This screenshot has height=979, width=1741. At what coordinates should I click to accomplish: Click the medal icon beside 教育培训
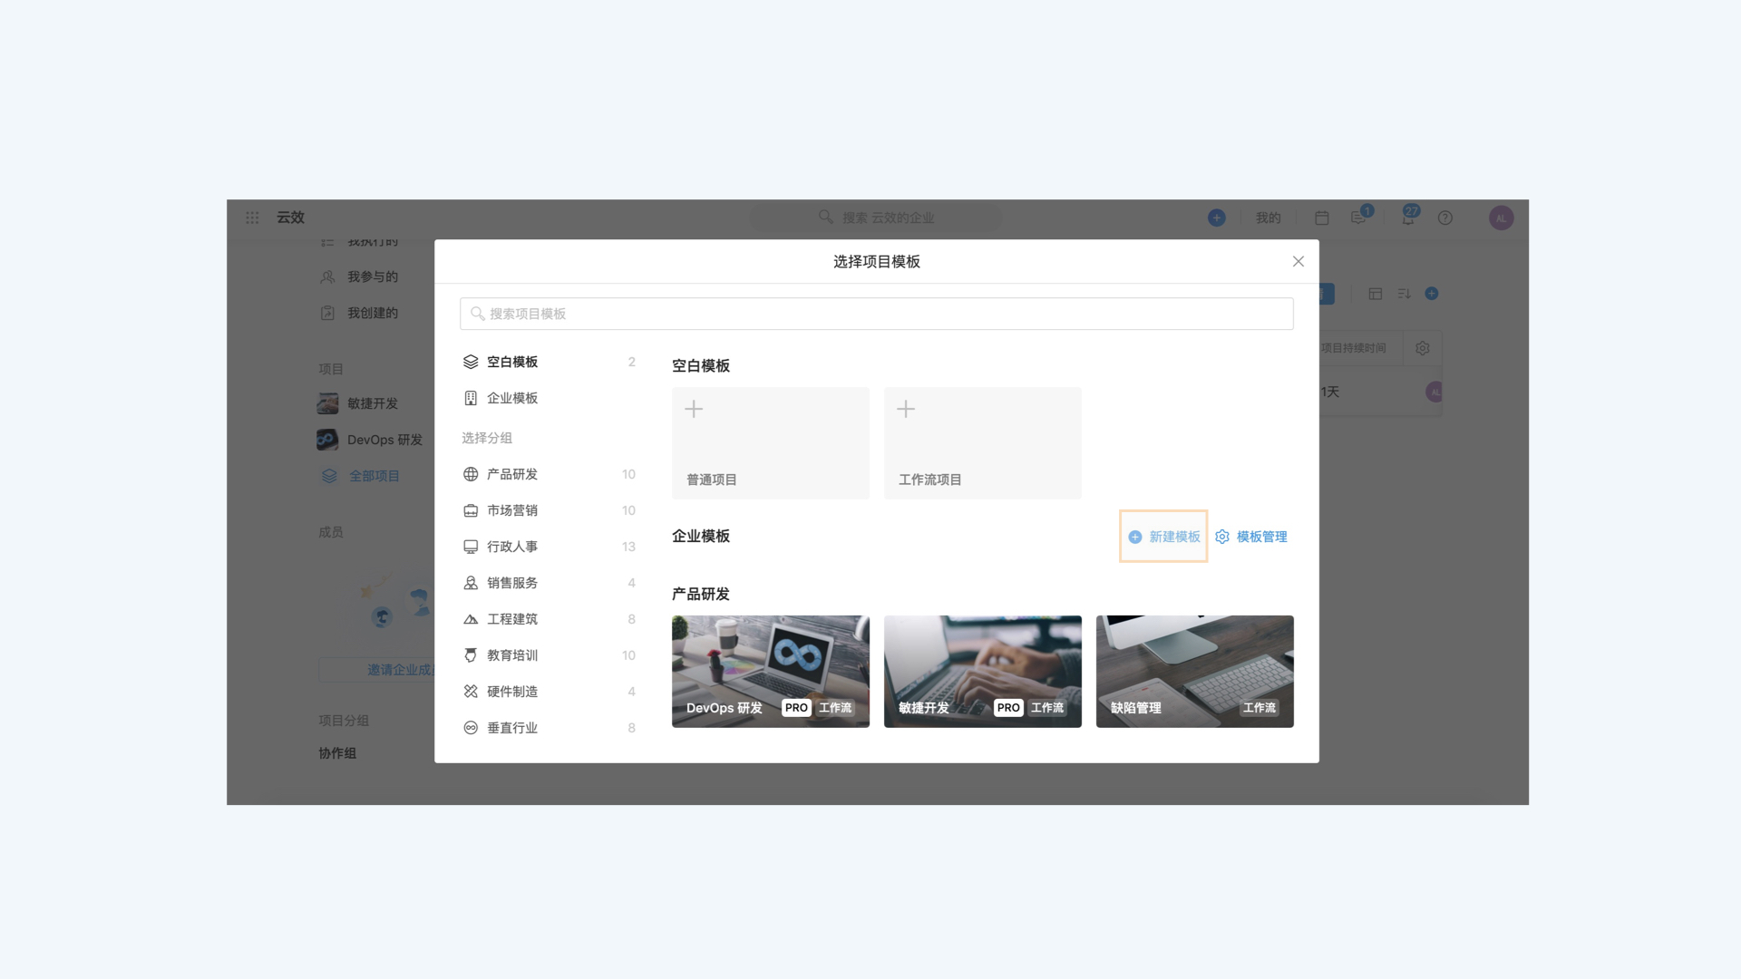471,655
